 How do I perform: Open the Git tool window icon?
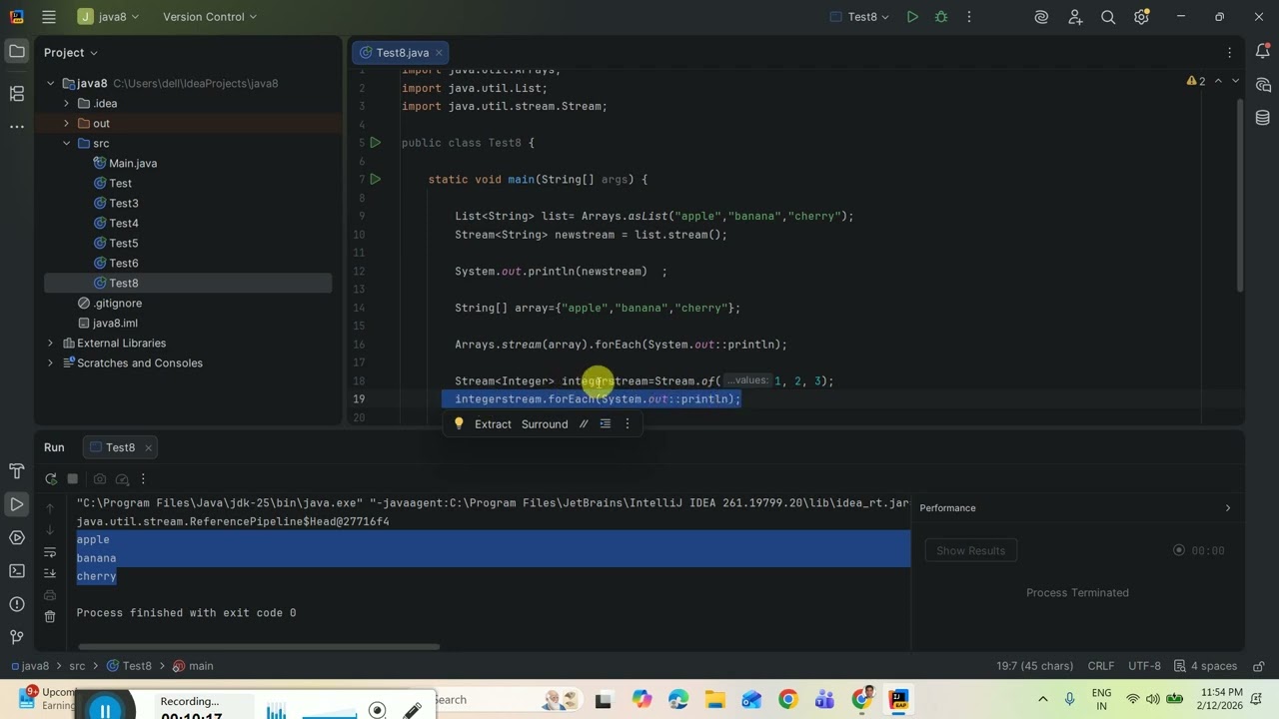click(16, 637)
